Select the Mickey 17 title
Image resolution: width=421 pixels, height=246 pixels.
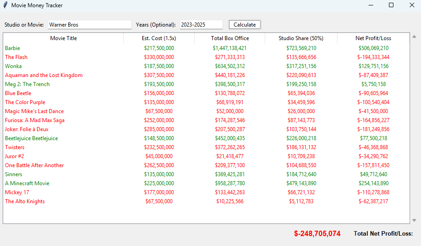(x=17, y=192)
